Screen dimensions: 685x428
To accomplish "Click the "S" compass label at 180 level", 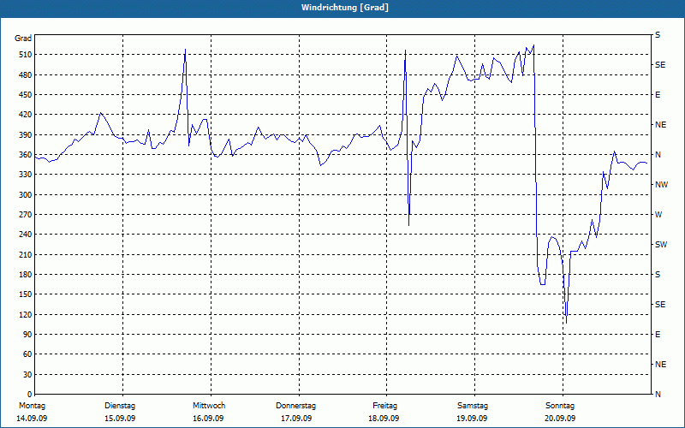I will pos(658,275).
